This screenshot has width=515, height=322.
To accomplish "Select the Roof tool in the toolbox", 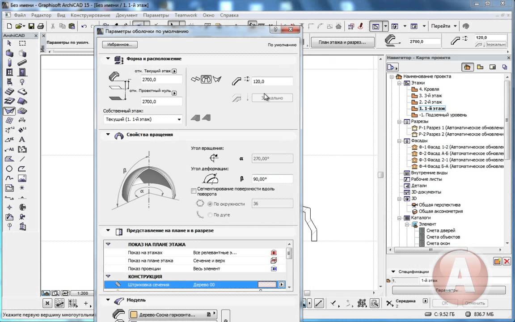I will [x=22, y=101].
